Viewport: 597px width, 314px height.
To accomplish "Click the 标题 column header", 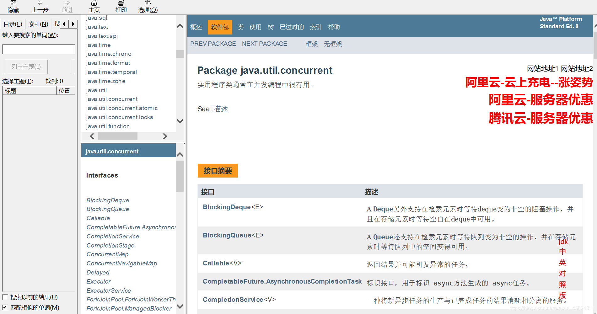I will point(30,91).
